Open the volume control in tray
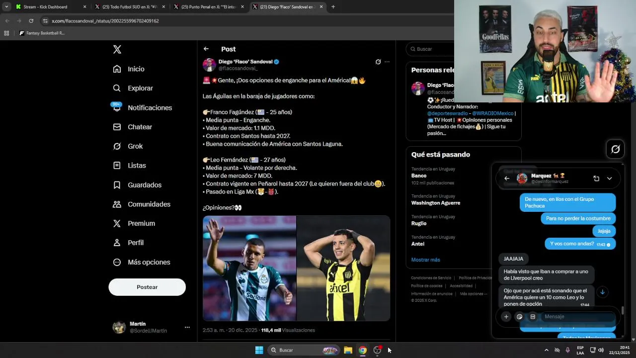Screen dimensions: 636x358 pos(601,350)
